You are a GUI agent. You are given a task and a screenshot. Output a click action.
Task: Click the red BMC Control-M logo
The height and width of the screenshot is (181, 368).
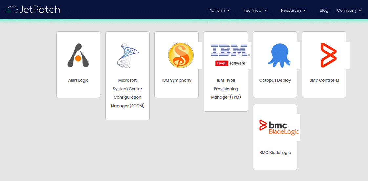[x=329, y=55]
